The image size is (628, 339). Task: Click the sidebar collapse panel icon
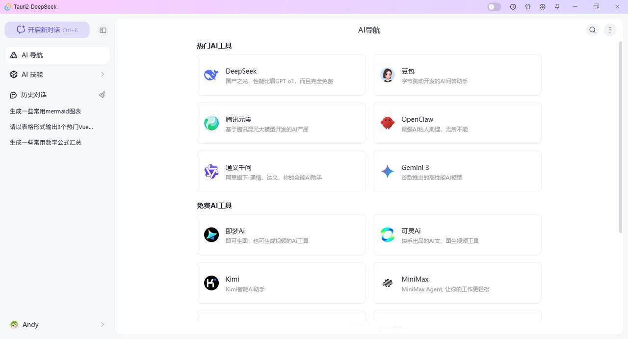click(103, 30)
